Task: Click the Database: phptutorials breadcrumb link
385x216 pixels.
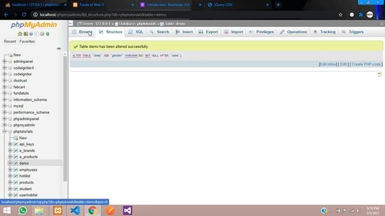Action: (x=138, y=23)
